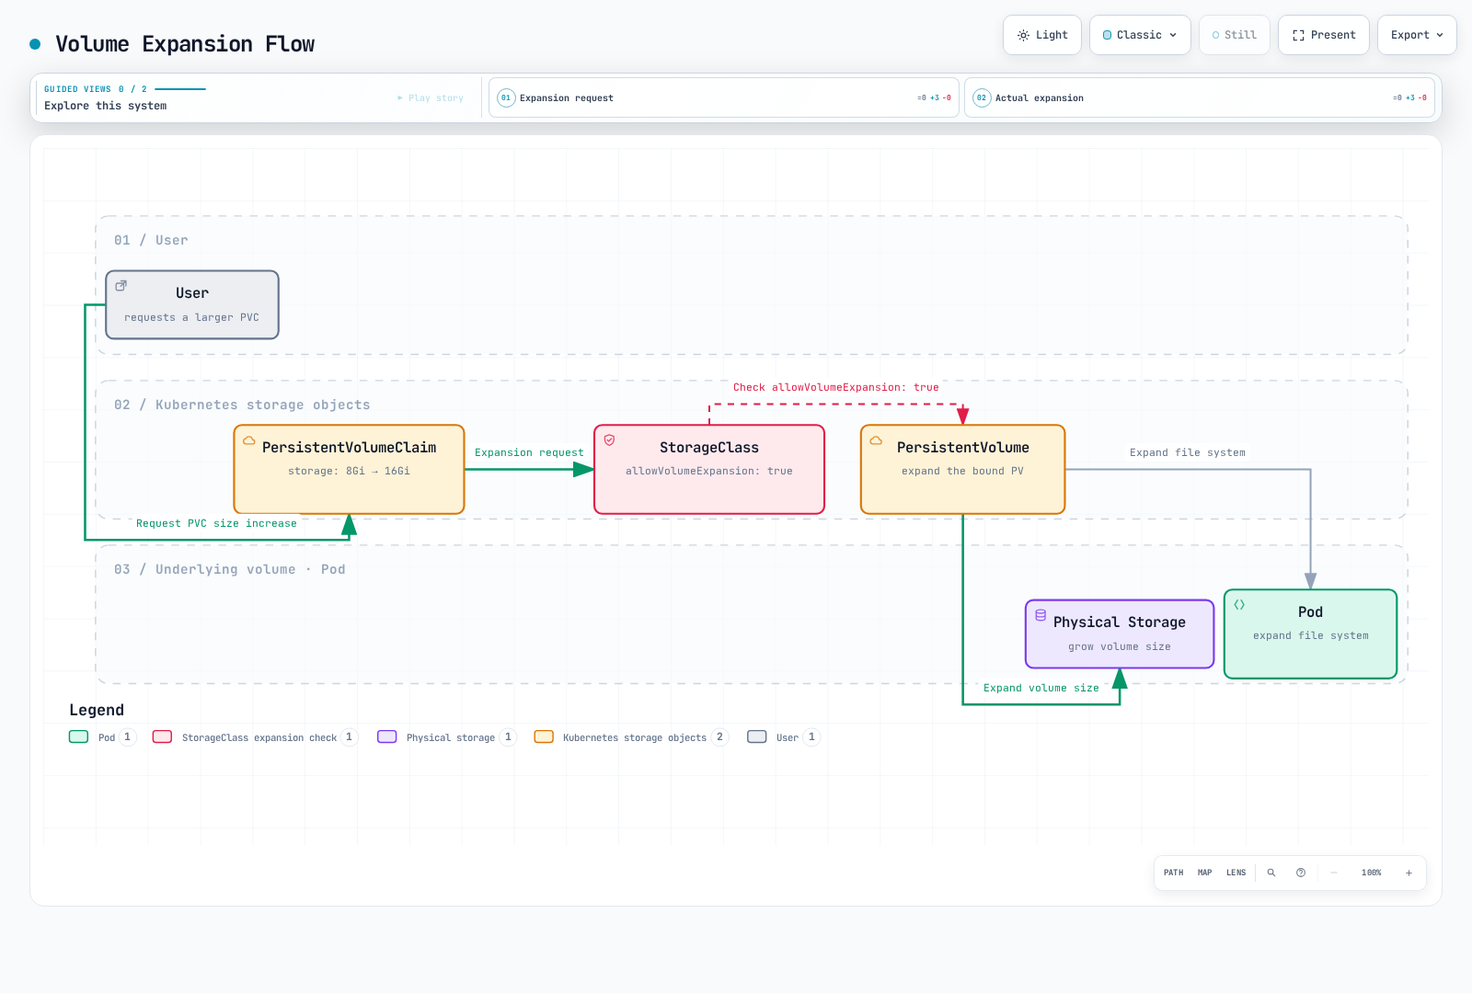
Task: Open the Classic style dropdown
Action: (1140, 35)
